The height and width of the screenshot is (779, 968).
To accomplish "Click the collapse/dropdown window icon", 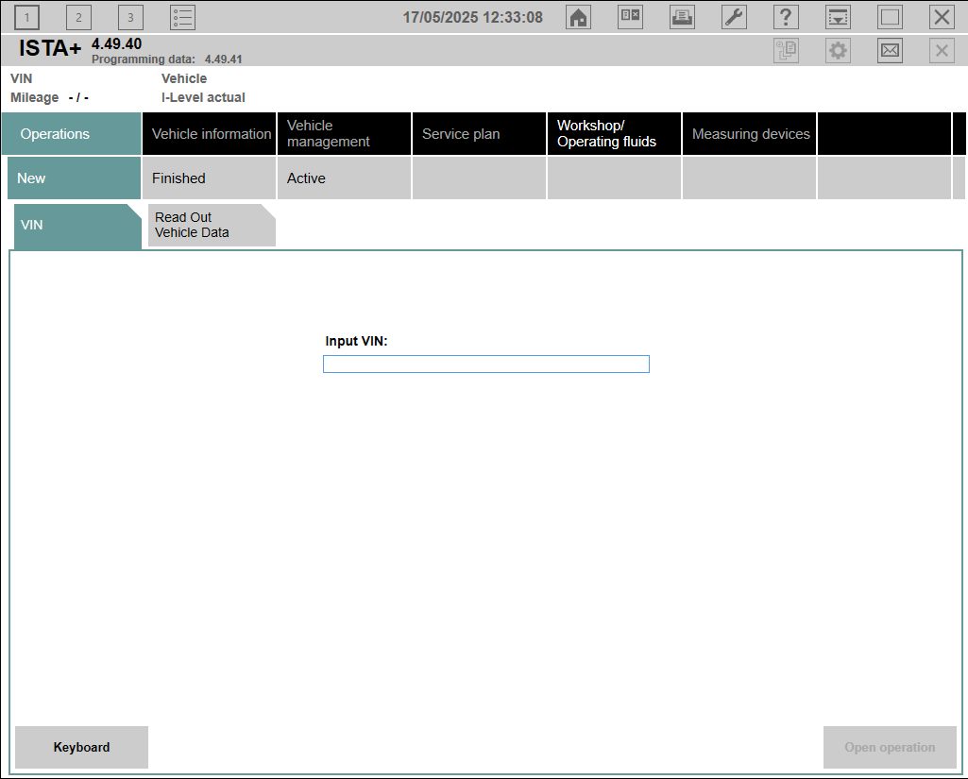I will click(838, 17).
